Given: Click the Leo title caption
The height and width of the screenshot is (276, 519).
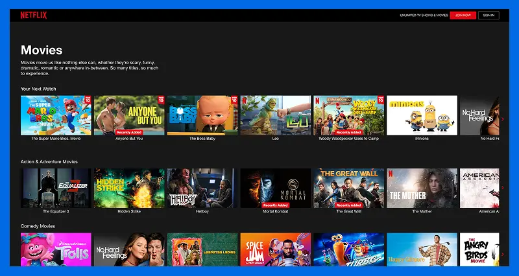Looking at the screenshot, I should 275,139.
